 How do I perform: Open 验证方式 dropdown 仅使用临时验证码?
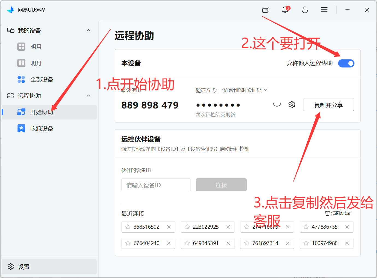pyautogui.click(x=245, y=90)
